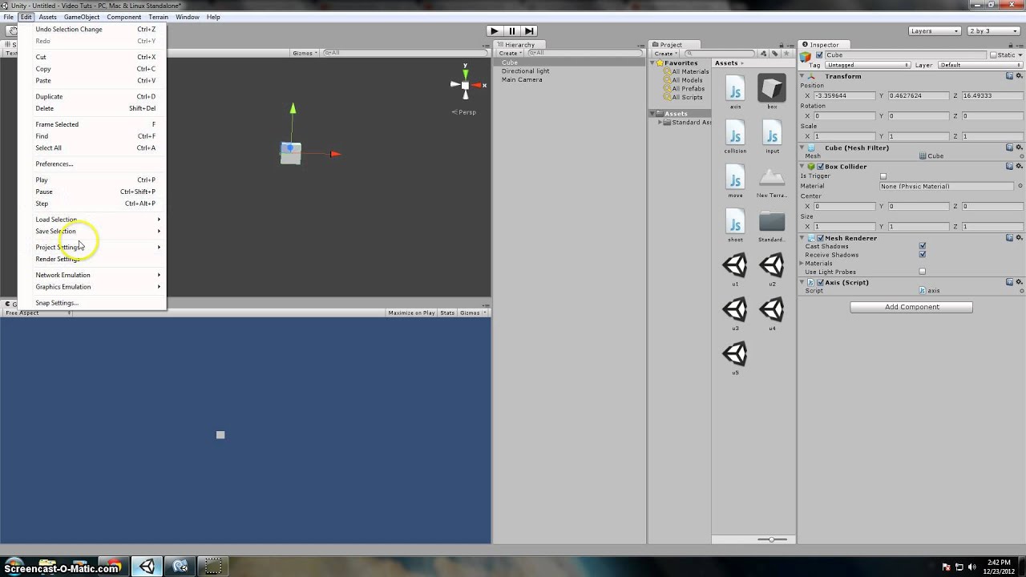Open Mesh Renderer gear settings
This screenshot has width=1026, height=577.
1020,238
